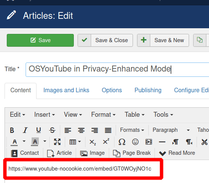Open the emoticons smiley picker

pyautogui.click(x=135, y=142)
